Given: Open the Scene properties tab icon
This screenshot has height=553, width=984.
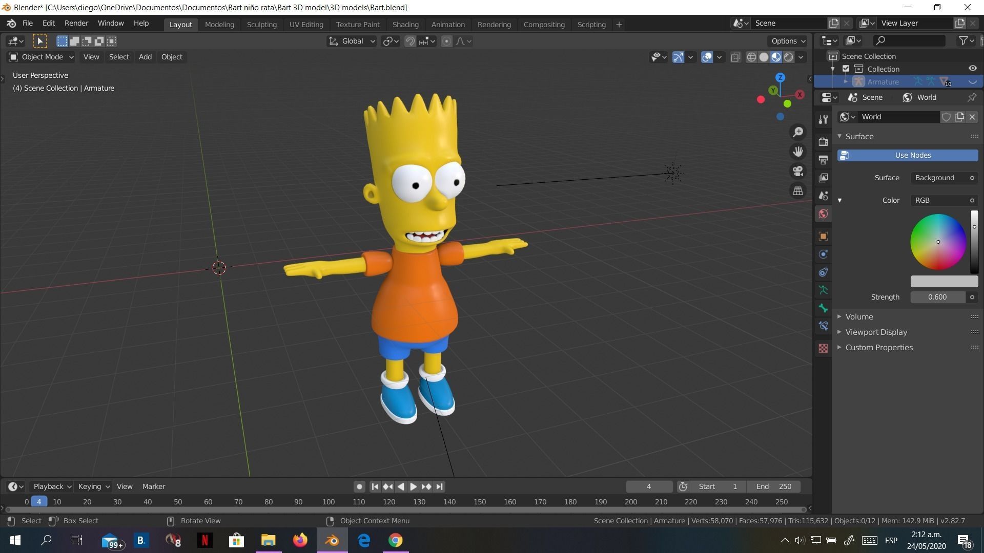Looking at the screenshot, I should pos(823,196).
